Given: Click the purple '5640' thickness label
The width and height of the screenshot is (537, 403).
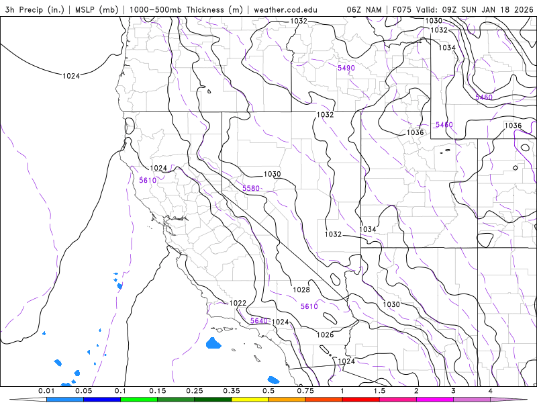Looking at the screenshot, I should coord(259,321).
